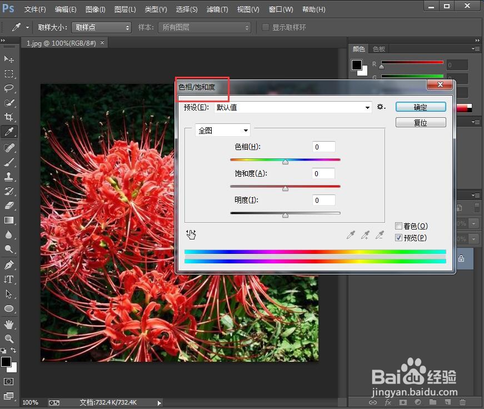
Task: Click the Add to Sample eyedropper
Action: point(366,235)
